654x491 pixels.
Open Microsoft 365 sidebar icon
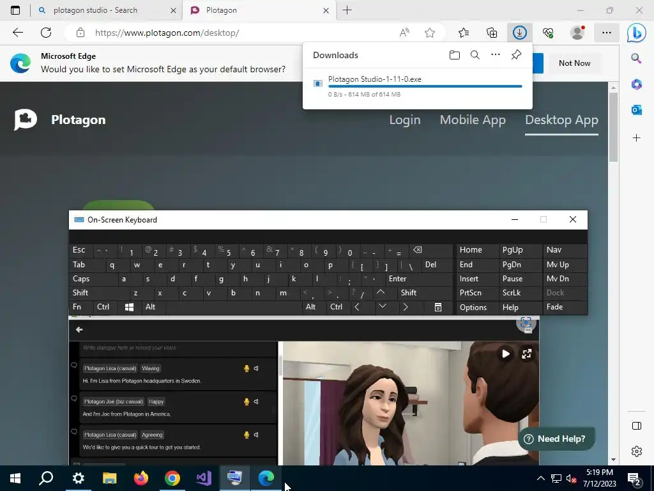pyautogui.click(x=637, y=84)
